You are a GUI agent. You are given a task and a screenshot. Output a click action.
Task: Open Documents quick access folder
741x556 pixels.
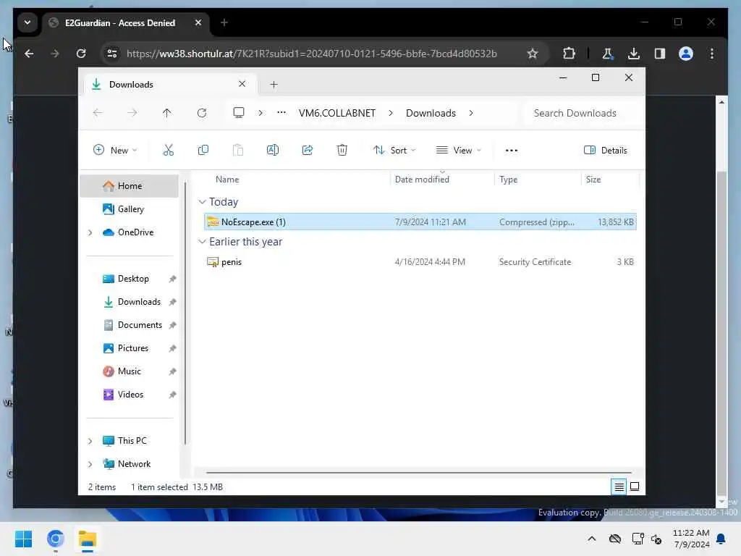coord(130,325)
